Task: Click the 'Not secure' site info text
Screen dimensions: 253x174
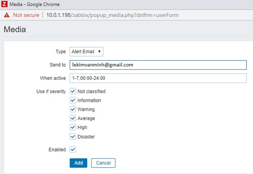Action: pyautogui.click(x=25, y=15)
